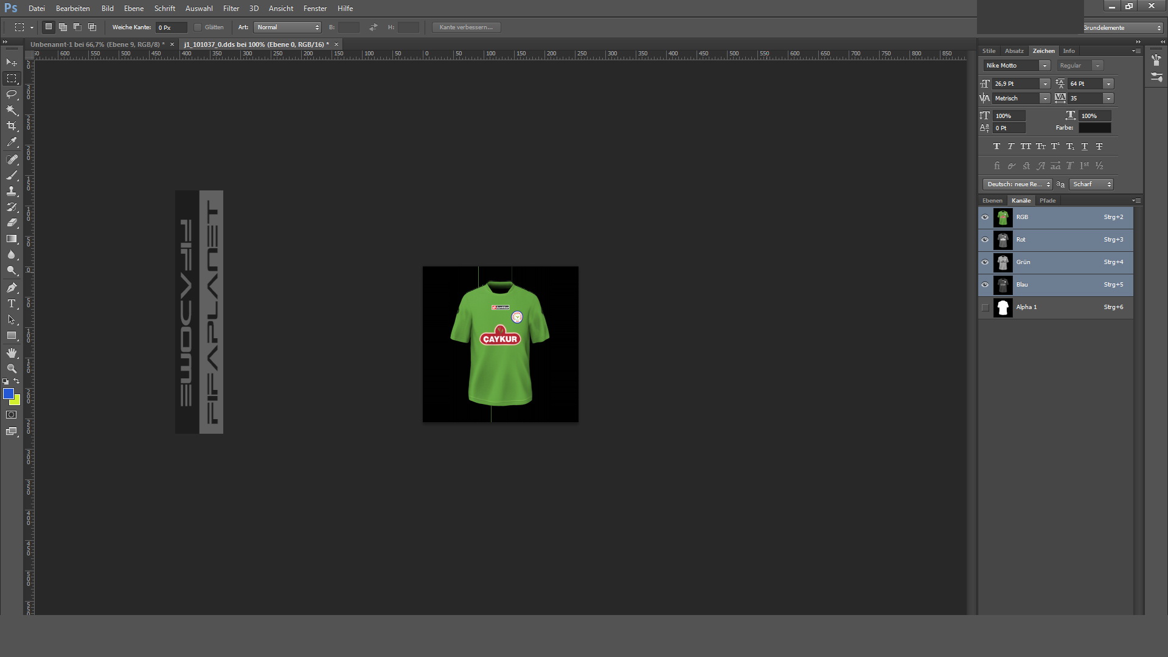1168x657 pixels.
Task: Show the Alpha 1 channel
Action: [x=985, y=307]
